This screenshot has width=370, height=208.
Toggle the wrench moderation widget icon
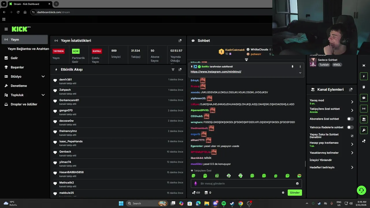point(364,130)
